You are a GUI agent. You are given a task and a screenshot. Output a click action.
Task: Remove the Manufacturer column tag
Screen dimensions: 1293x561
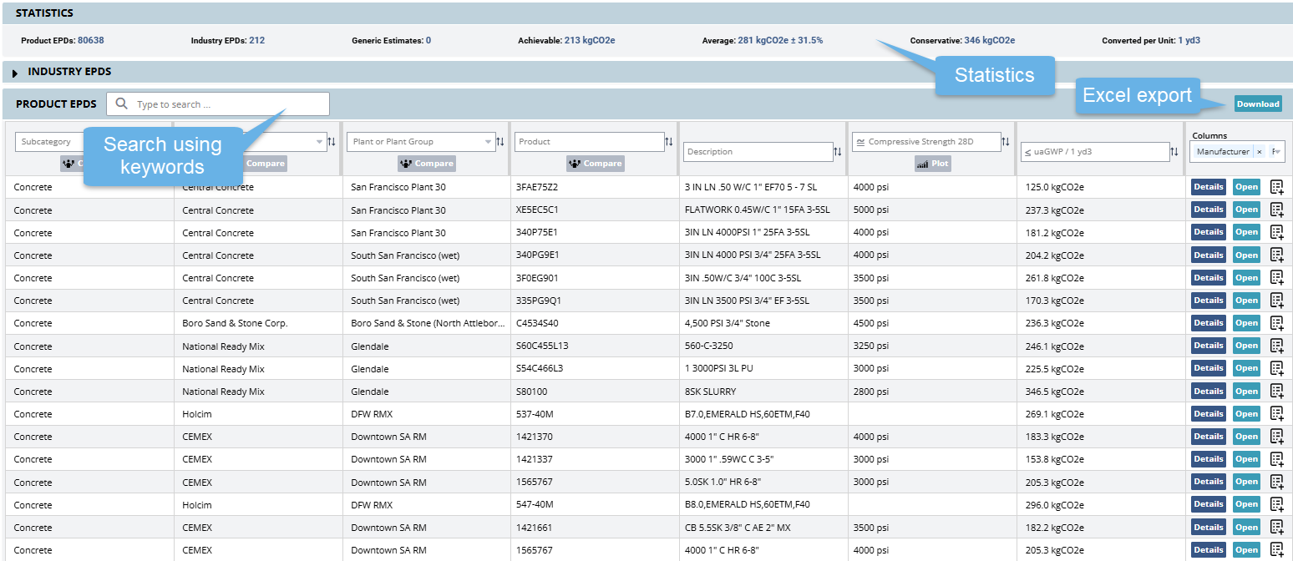pyautogui.click(x=1259, y=152)
